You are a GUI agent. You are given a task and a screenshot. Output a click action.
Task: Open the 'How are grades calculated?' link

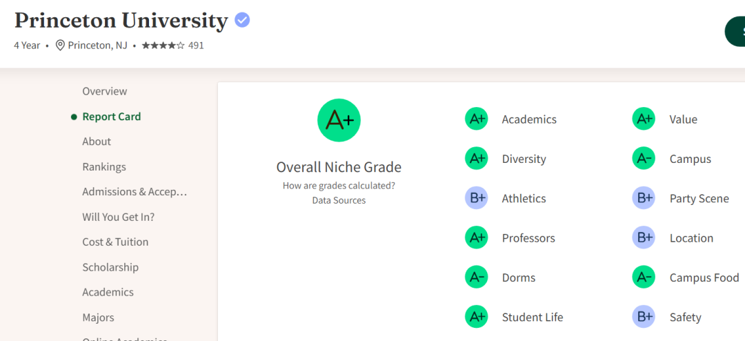tap(339, 186)
